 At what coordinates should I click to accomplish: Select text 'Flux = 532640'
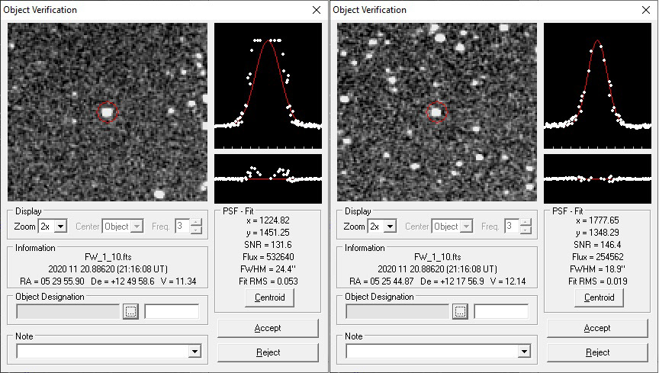[268, 257]
